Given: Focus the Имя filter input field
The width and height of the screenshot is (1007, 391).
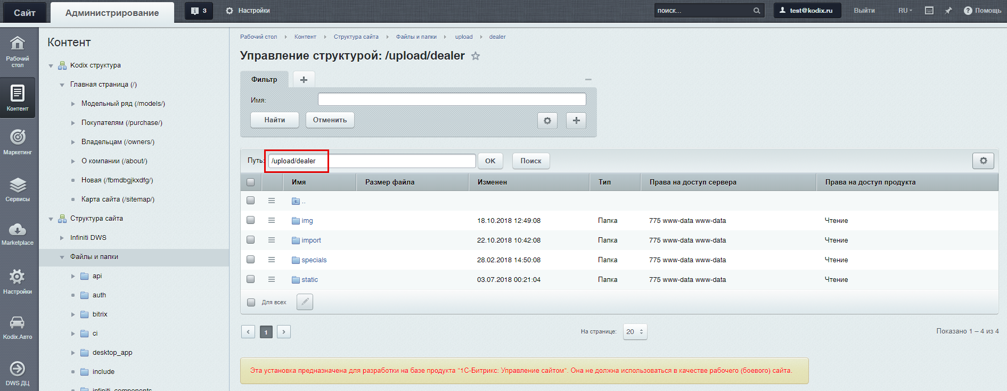Looking at the screenshot, I should point(452,99).
